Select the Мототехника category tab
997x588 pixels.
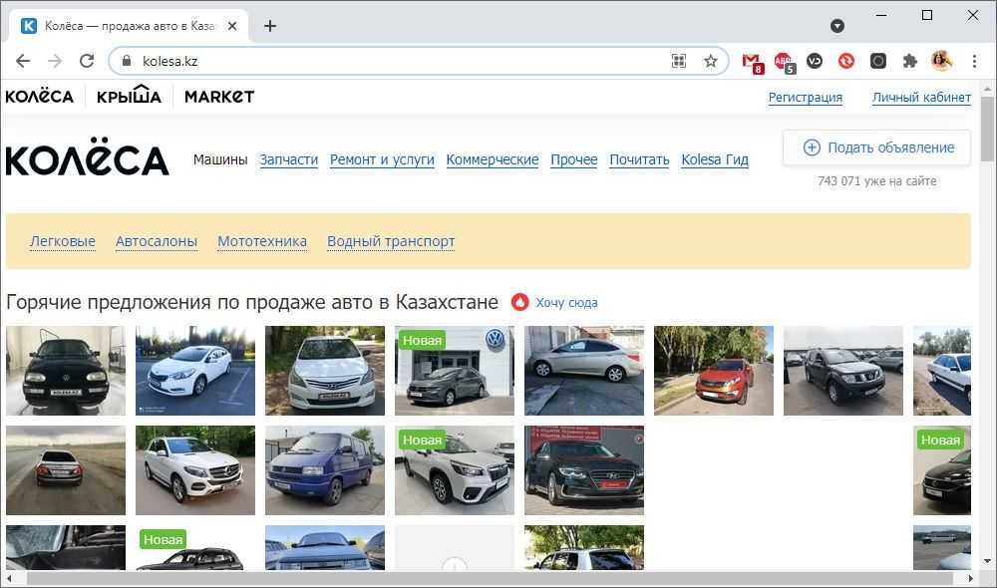point(261,241)
